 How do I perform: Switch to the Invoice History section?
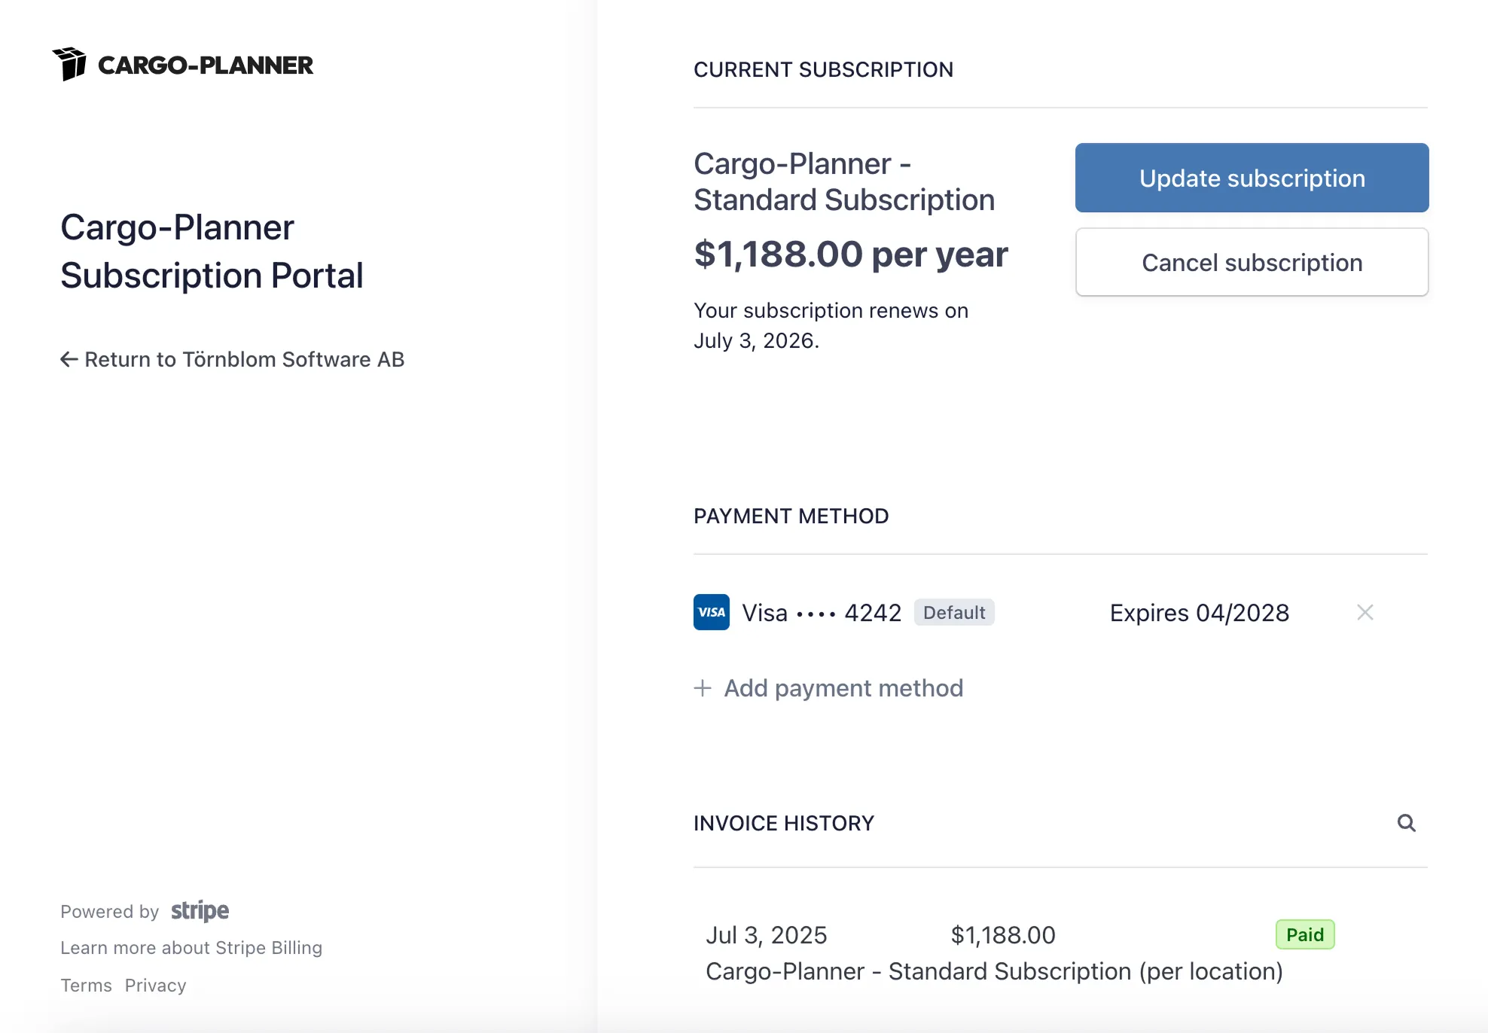(x=784, y=823)
